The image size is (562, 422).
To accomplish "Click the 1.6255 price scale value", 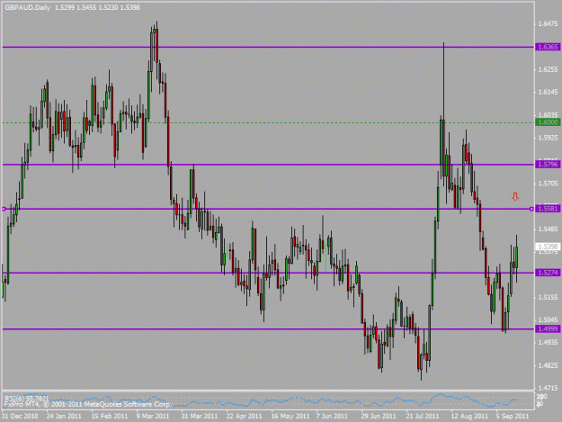I will point(548,69).
